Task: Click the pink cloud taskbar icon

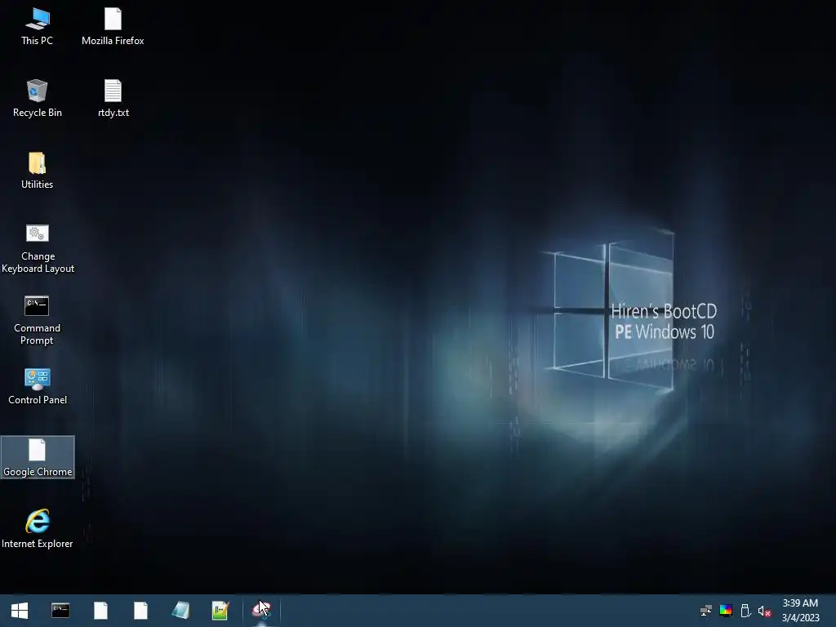Action: [260, 611]
